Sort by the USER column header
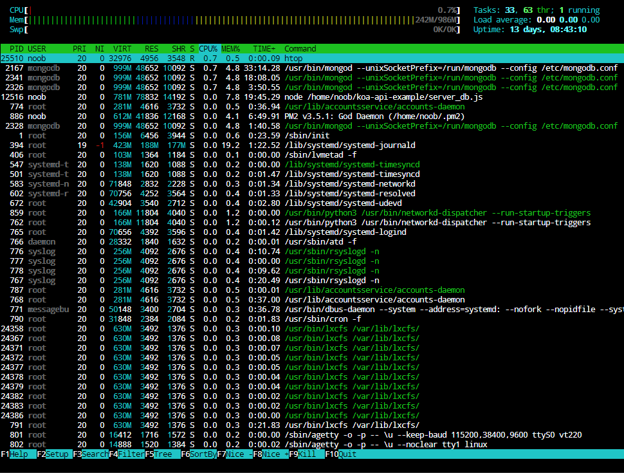Image resolution: width=624 pixels, height=473 pixels. 37,48
